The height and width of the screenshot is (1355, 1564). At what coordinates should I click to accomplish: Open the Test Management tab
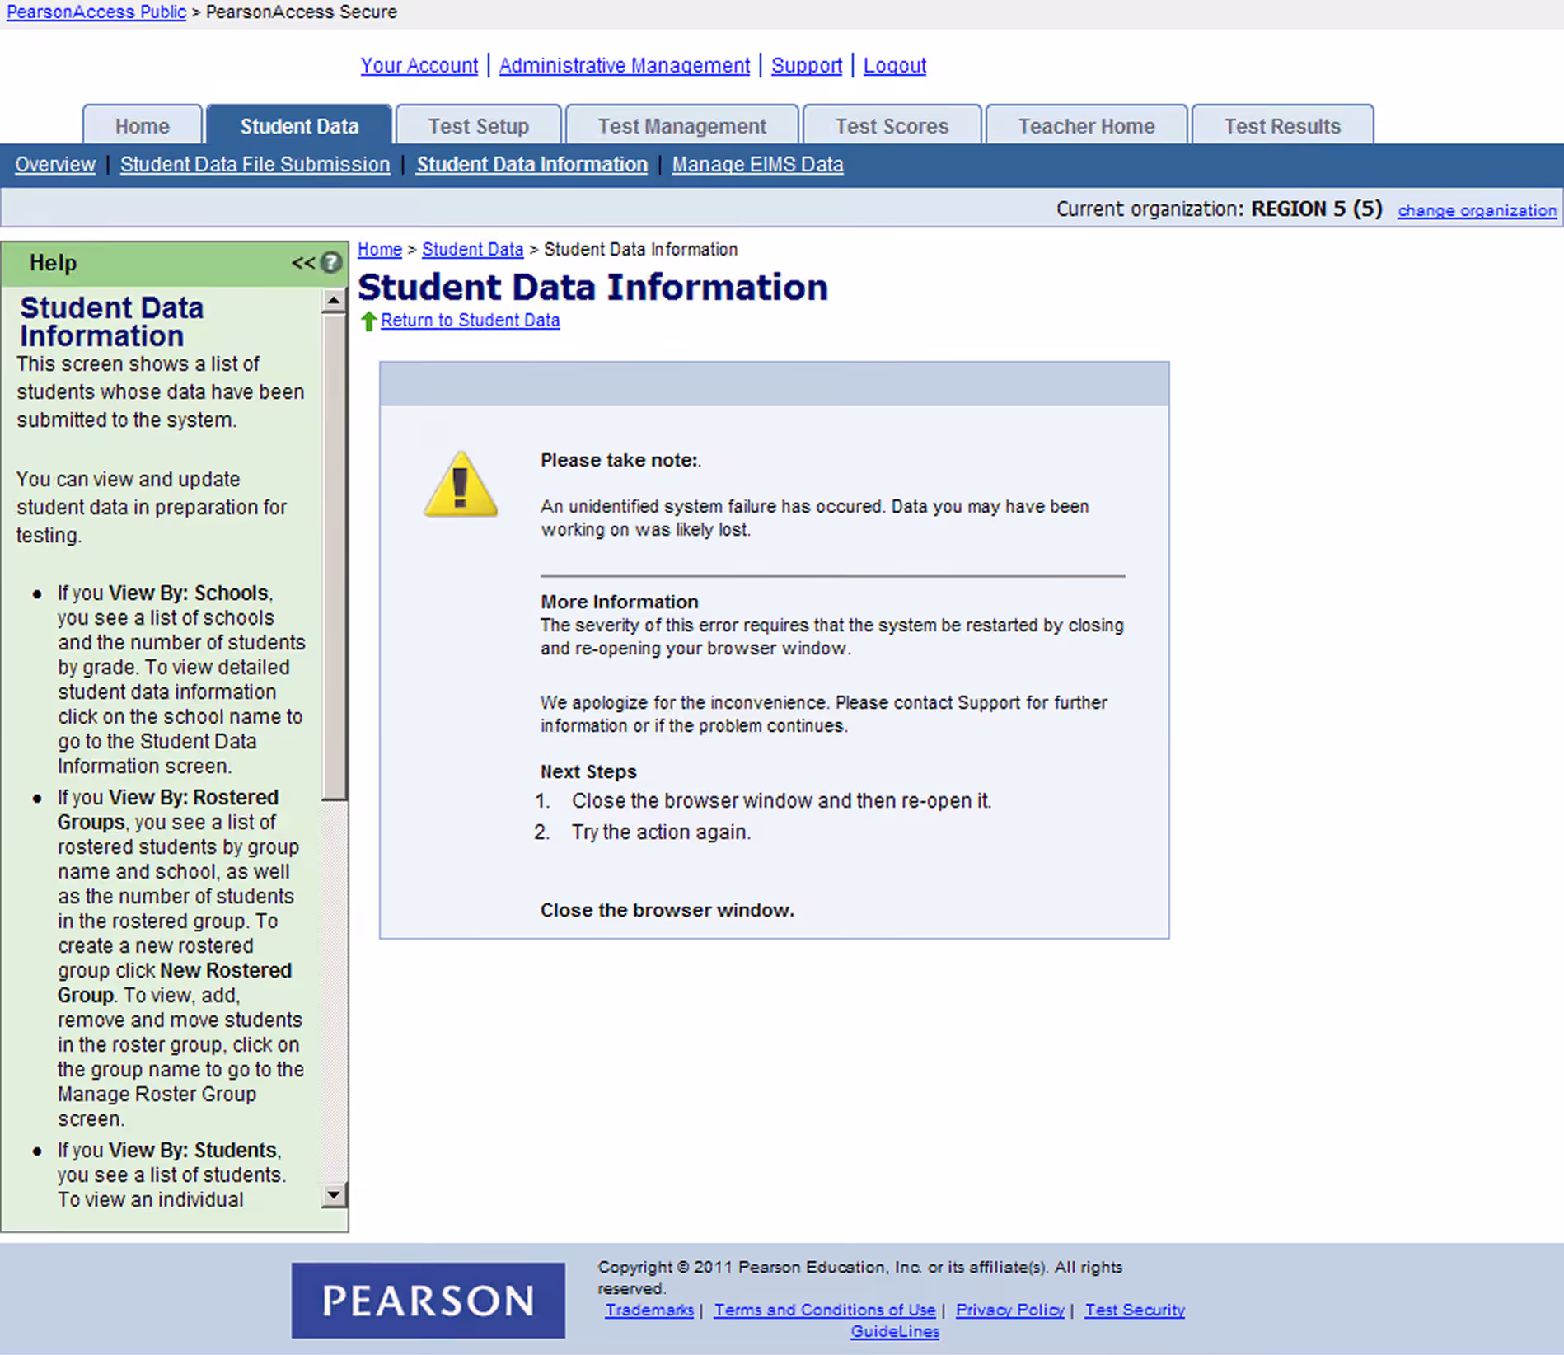click(x=682, y=125)
